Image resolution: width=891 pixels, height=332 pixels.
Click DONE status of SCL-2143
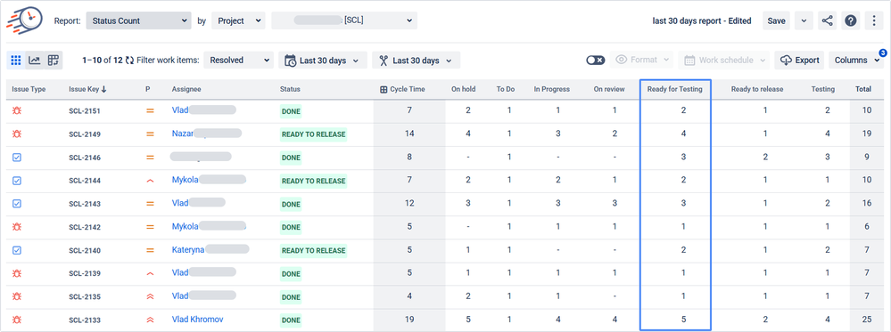tap(291, 205)
